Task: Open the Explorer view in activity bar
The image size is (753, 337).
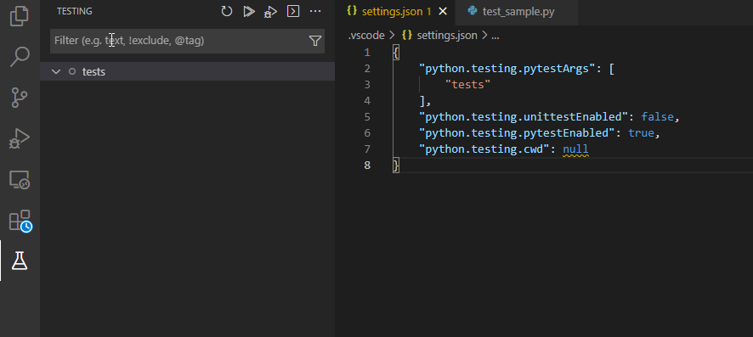Action: click(x=20, y=16)
